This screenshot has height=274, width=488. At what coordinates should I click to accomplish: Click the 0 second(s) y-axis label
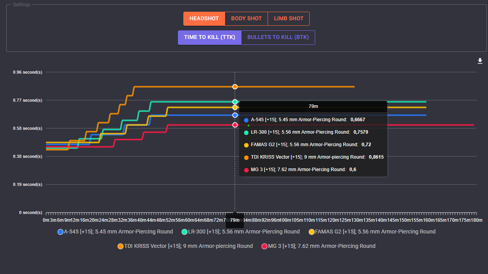(x=30, y=212)
